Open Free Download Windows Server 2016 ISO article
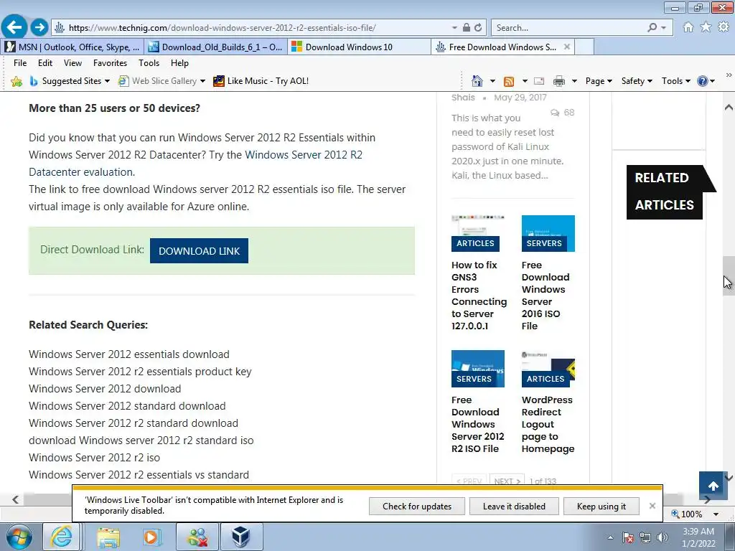735x551 pixels. (546, 295)
